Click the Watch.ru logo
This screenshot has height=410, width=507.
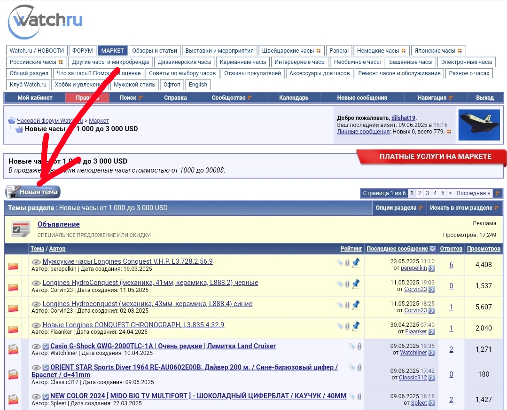pyautogui.click(x=46, y=22)
